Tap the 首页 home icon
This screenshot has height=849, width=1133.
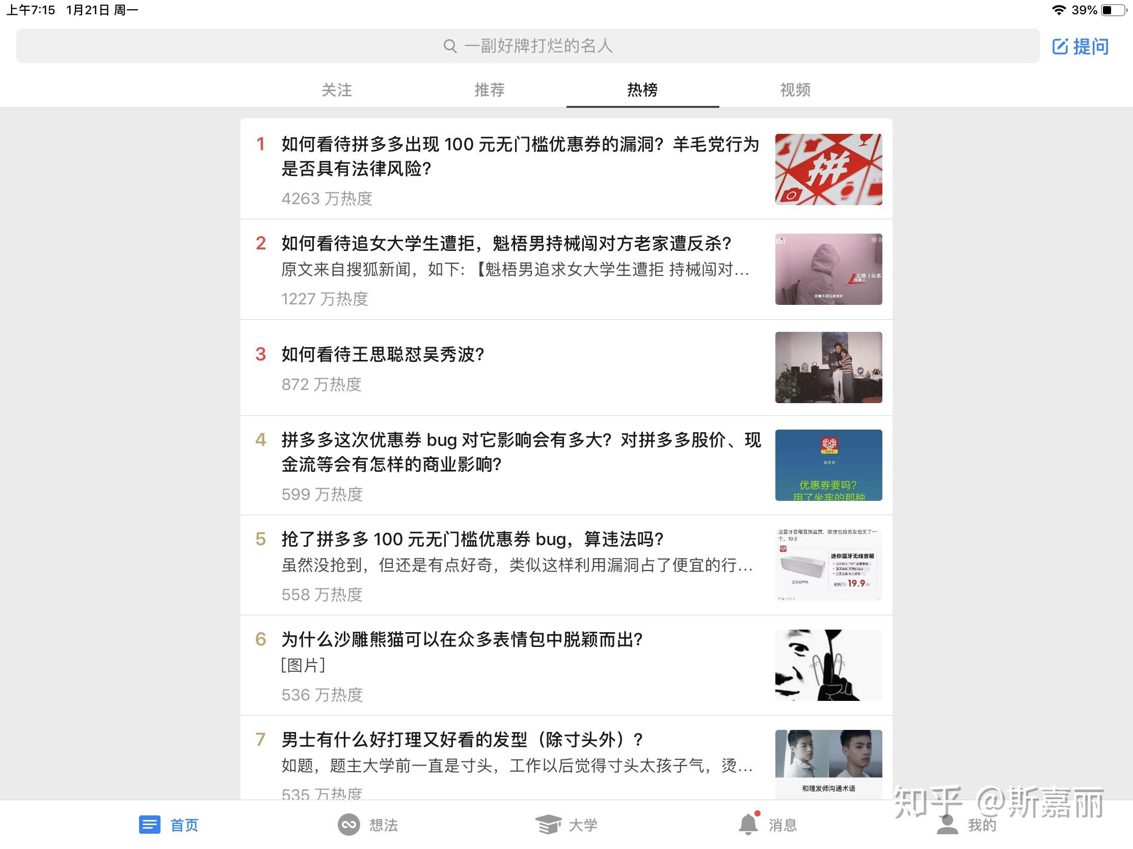(x=150, y=825)
